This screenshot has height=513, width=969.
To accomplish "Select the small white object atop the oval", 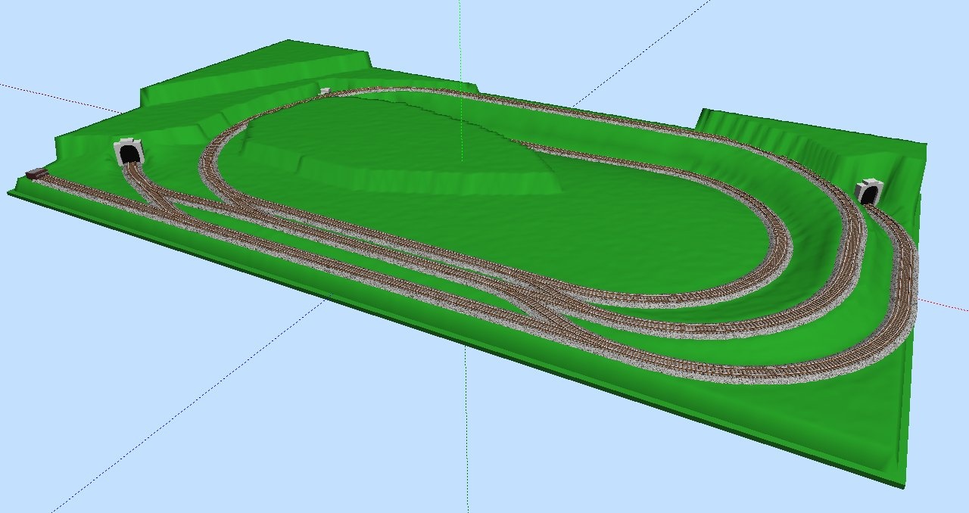I will pyautogui.click(x=325, y=91).
